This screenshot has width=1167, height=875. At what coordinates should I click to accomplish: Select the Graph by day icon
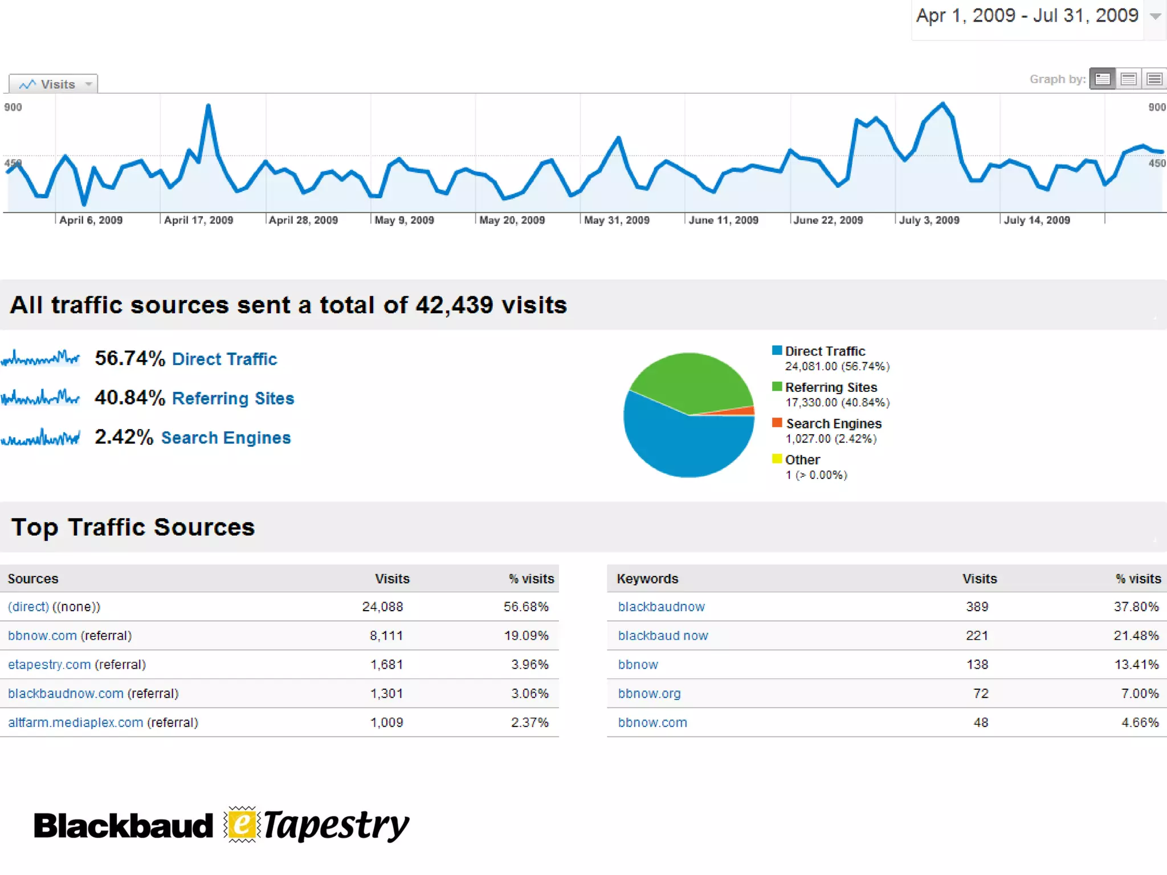pos(1102,79)
